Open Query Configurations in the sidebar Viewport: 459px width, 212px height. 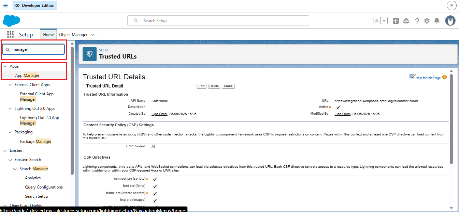pyautogui.click(x=44, y=187)
